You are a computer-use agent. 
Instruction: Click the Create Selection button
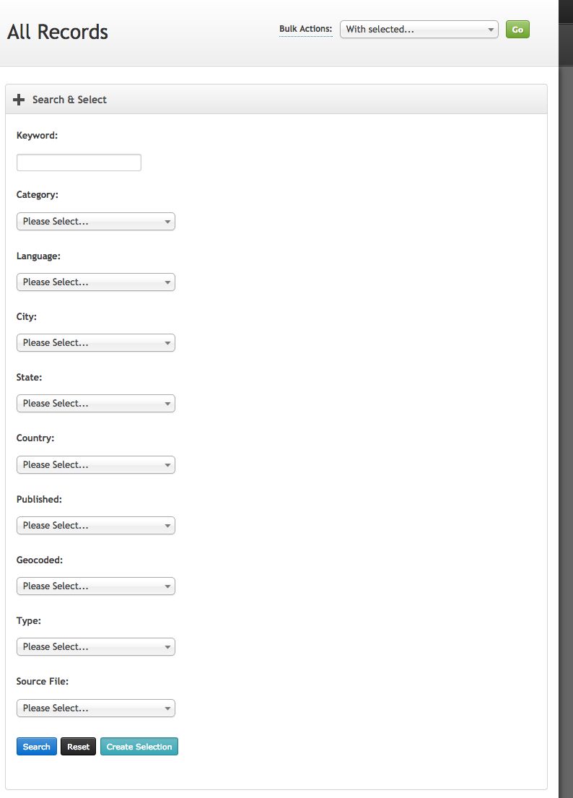pos(139,747)
